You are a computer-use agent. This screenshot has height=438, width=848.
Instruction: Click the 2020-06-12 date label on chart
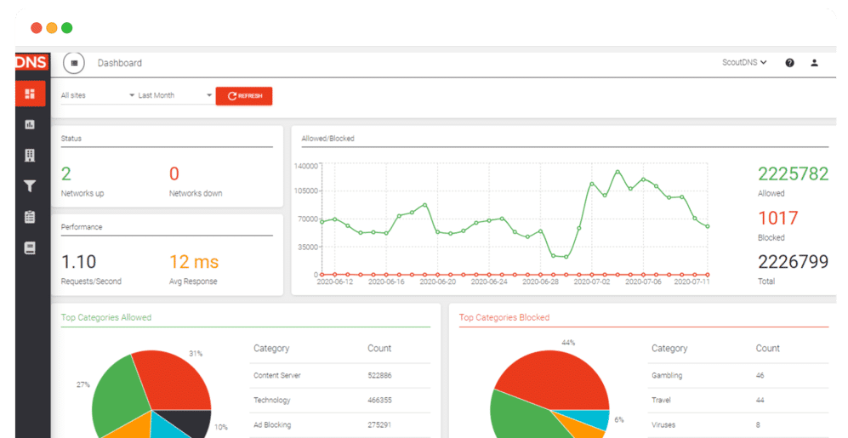[x=335, y=282]
